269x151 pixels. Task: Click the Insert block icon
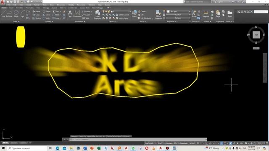coord(134,13)
